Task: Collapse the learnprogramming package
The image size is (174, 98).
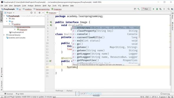Action: pos(12,27)
